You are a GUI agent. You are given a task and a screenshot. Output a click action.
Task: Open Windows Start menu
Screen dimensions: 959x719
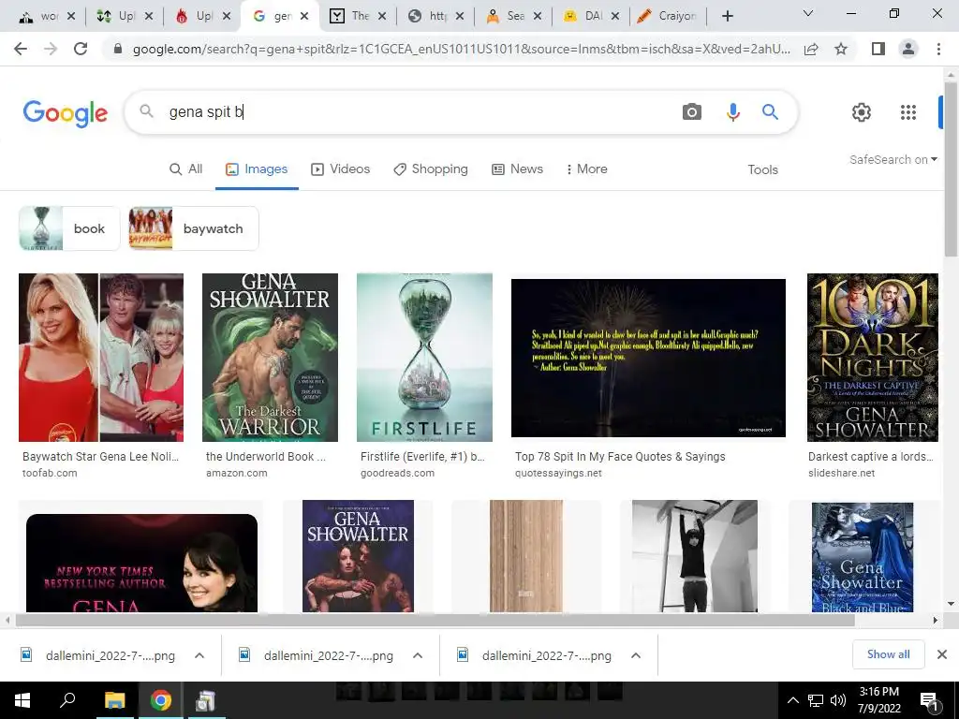[x=22, y=700]
